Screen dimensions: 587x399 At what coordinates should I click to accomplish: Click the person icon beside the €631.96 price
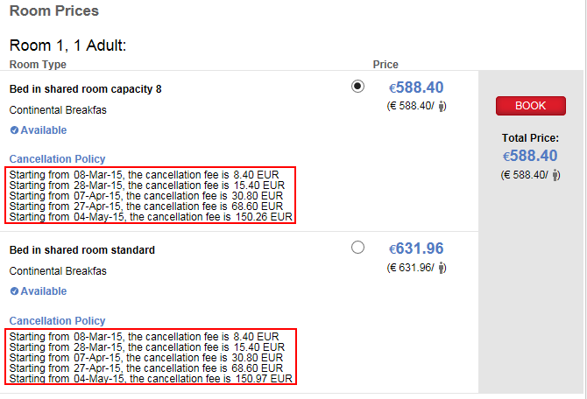tap(442, 268)
